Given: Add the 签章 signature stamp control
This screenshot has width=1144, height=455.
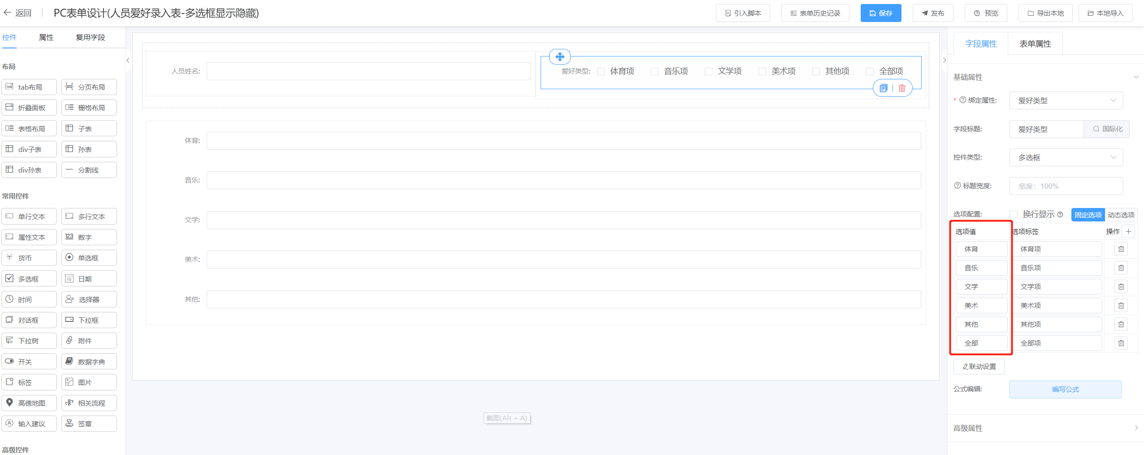Looking at the screenshot, I should point(89,424).
